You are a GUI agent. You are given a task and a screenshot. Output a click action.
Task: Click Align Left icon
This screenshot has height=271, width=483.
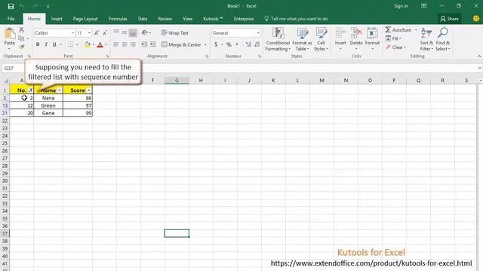(116, 44)
